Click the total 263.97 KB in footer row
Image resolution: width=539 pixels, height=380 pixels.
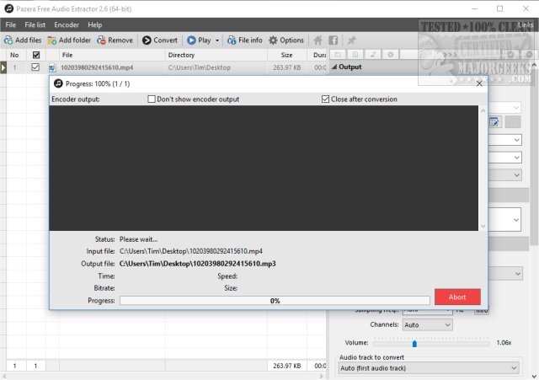287,366
